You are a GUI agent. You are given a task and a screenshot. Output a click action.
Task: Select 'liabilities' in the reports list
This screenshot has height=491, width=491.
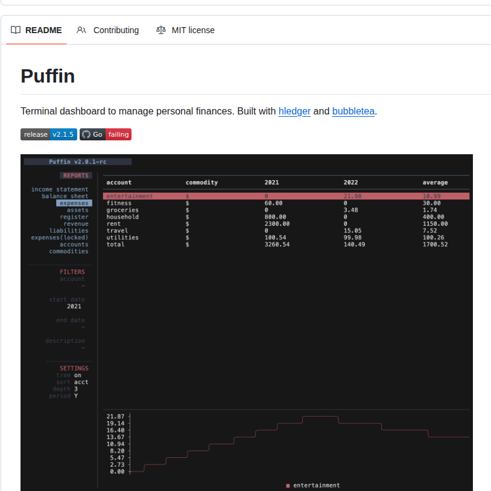point(69,231)
